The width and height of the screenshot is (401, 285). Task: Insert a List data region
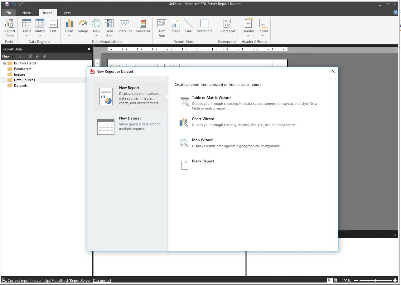(53, 26)
